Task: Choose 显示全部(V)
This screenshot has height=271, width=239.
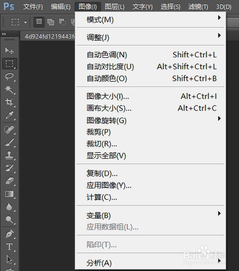Action: click(151, 155)
